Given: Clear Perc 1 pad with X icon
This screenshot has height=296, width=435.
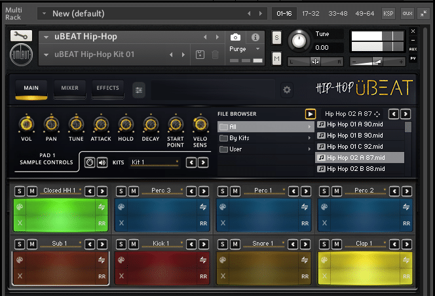Looking at the screenshot, I should pyautogui.click(x=223, y=223).
